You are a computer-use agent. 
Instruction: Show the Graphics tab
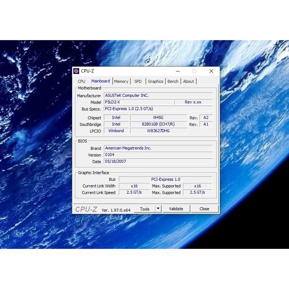pyautogui.click(x=155, y=81)
